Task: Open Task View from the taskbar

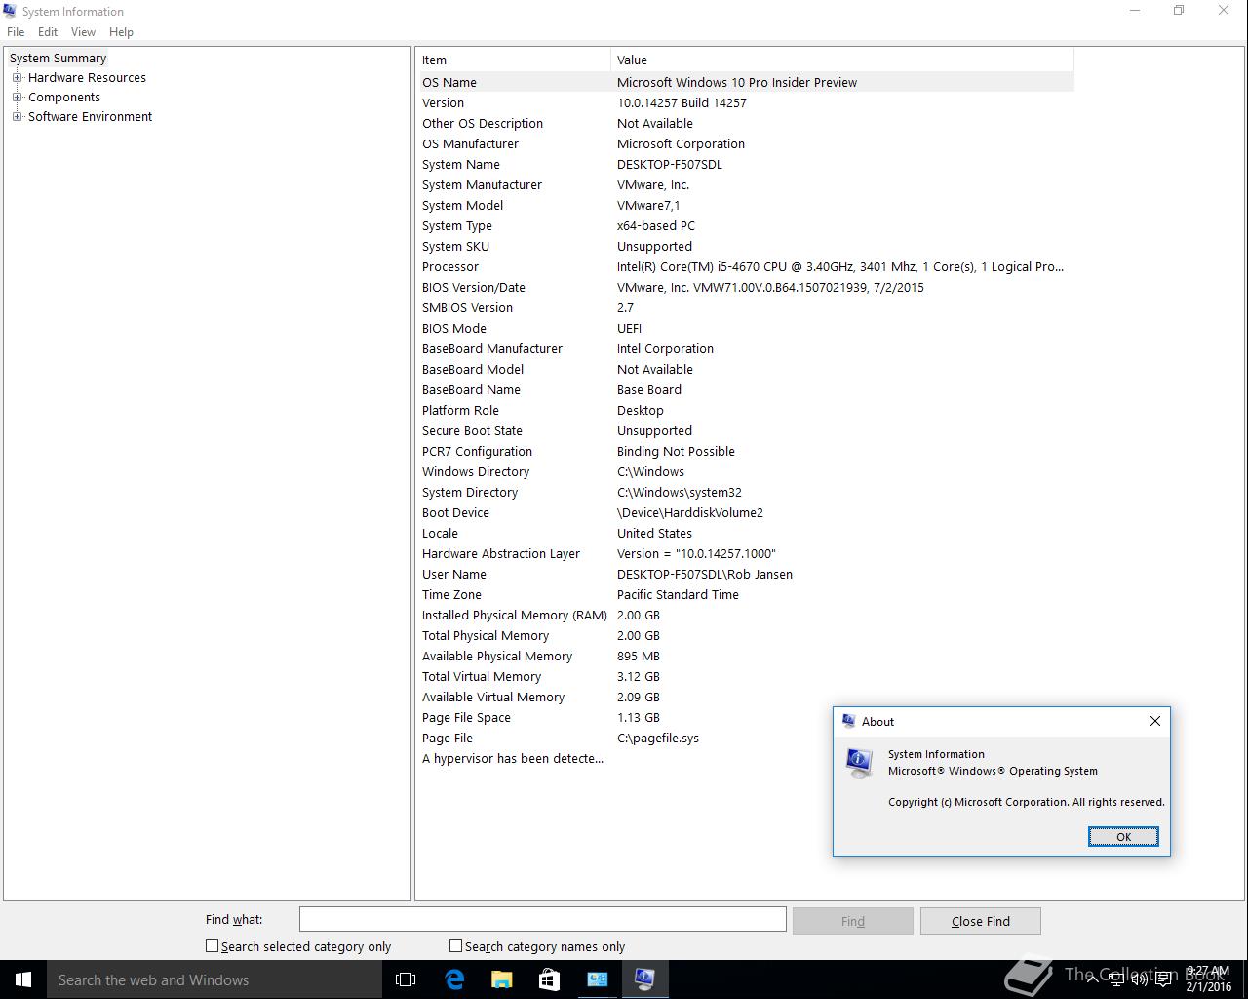Action: tap(406, 979)
